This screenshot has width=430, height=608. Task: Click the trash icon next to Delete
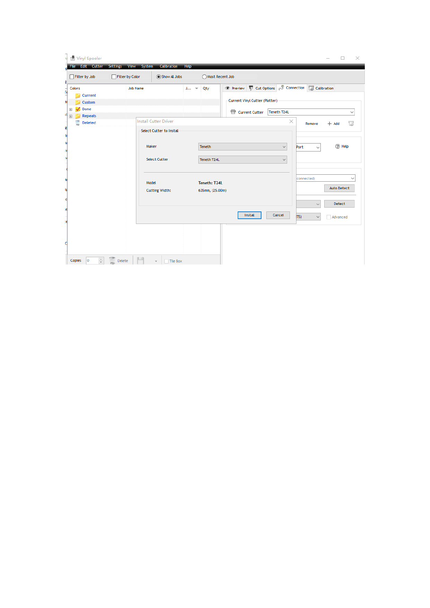112,261
